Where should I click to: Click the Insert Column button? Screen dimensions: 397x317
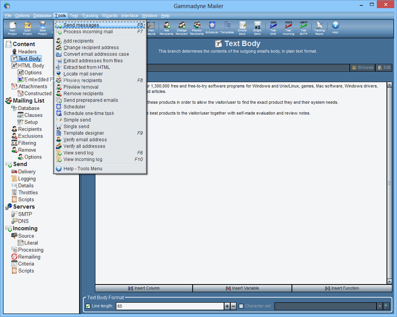click(x=144, y=288)
